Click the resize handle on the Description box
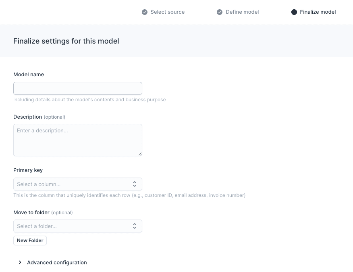The height and width of the screenshot is (272, 353). pos(140,154)
